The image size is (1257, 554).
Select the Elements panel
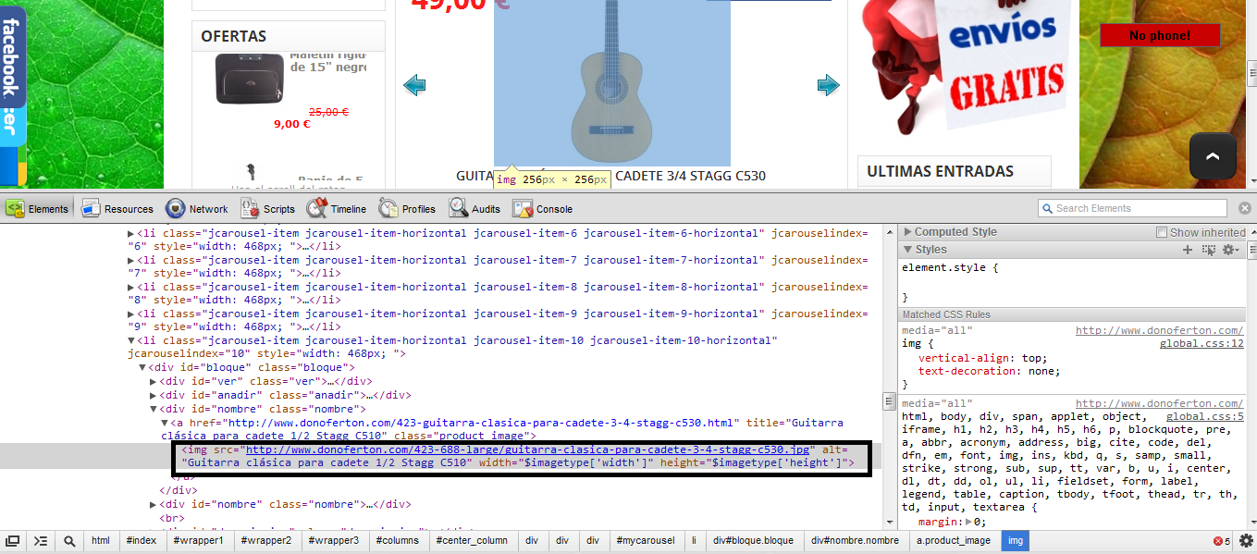38,208
